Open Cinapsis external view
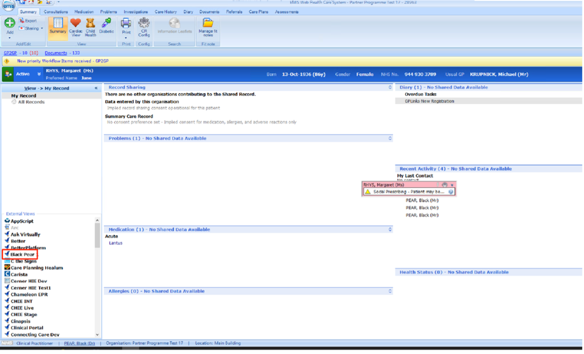This screenshot has height=354, width=584. pyautogui.click(x=20, y=321)
